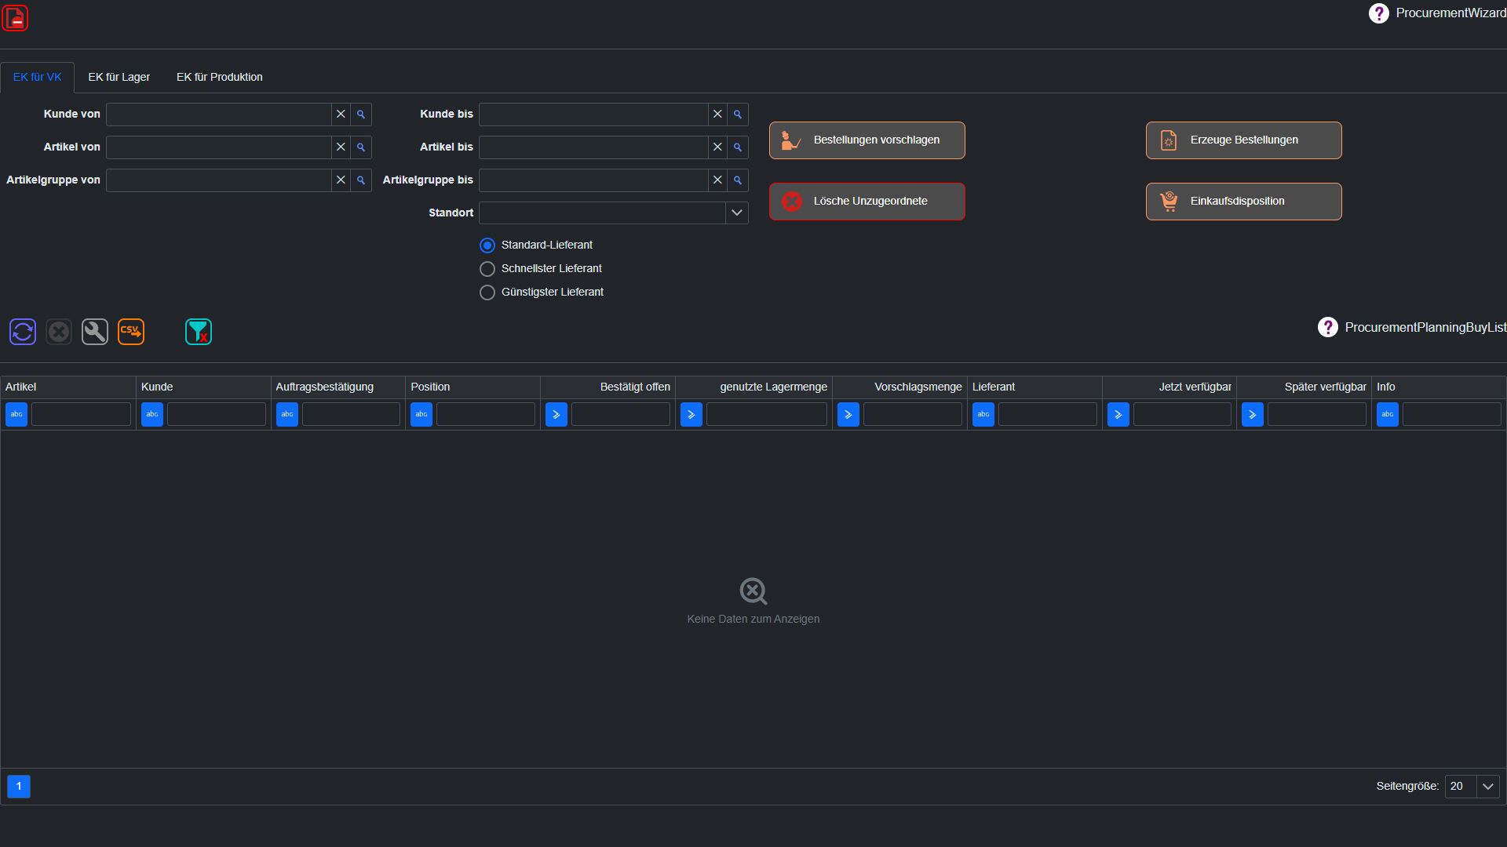
Task: Click the Kunde column filter input
Action: [217, 415]
